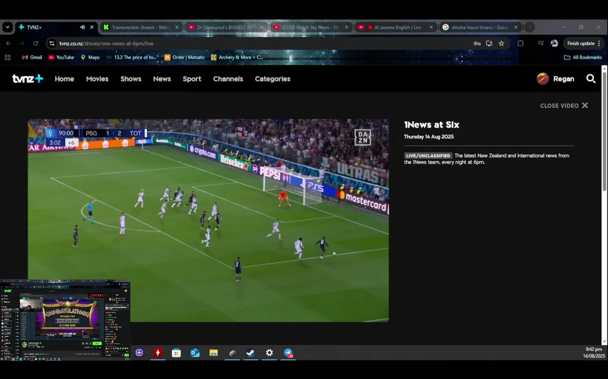The image size is (608, 379).
Task: Open the Regan profile avatar
Action: tap(543, 78)
